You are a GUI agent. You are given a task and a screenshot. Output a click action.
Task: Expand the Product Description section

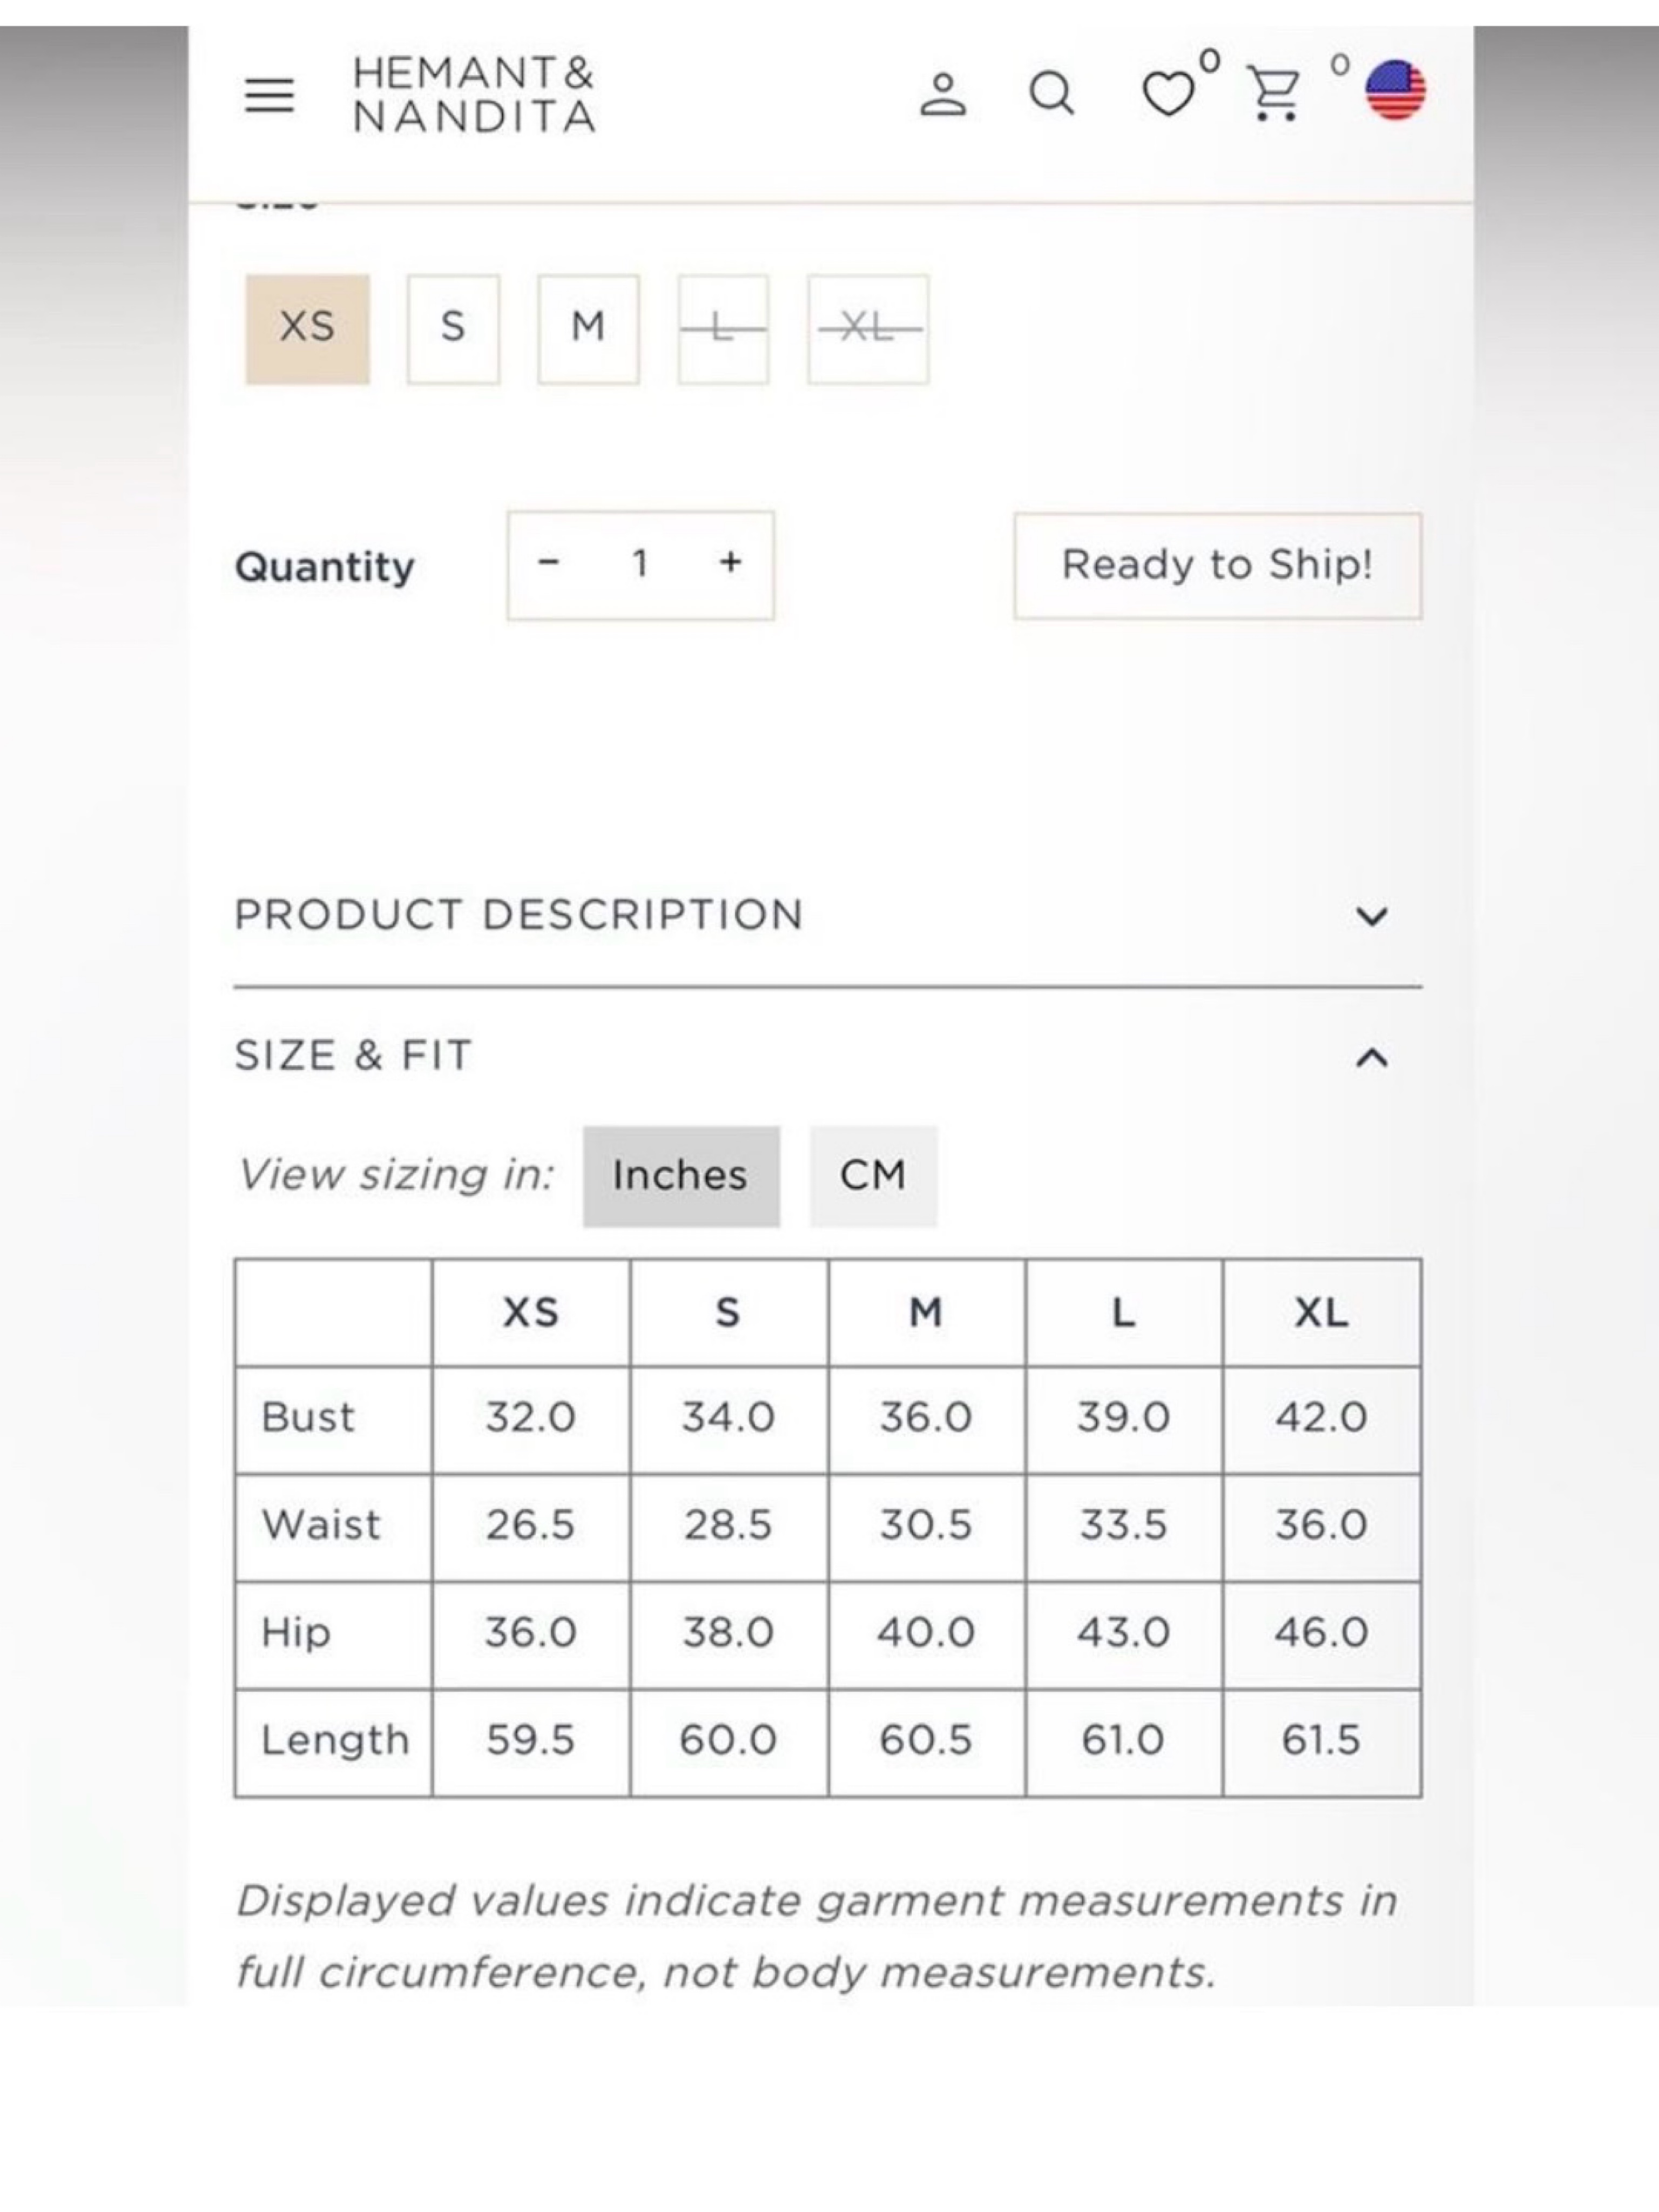coord(827,915)
